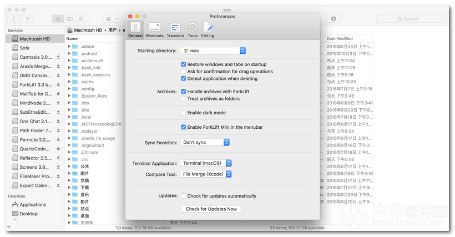Enable dark mode checkbox
Viewport: 455px width, 237px height.
click(184, 113)
